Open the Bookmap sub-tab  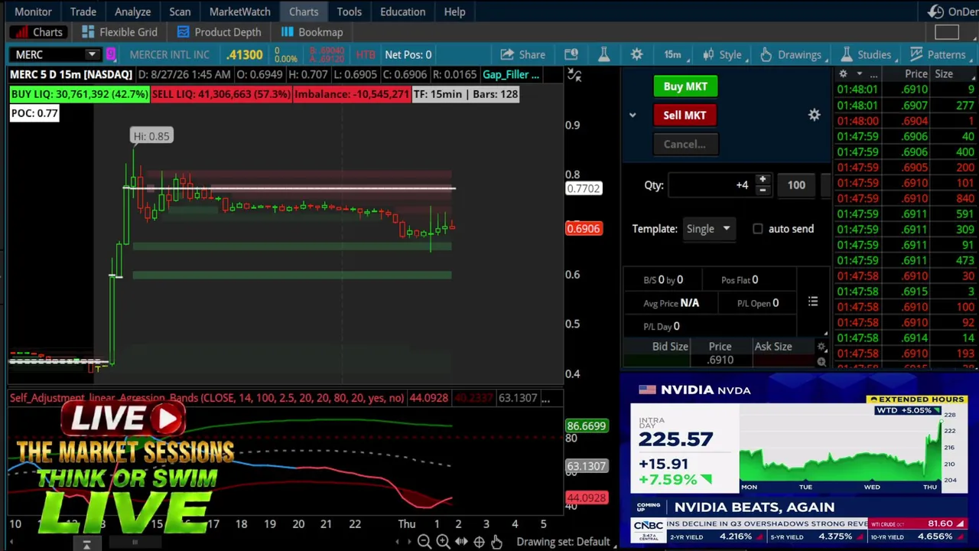coord(311,32)
